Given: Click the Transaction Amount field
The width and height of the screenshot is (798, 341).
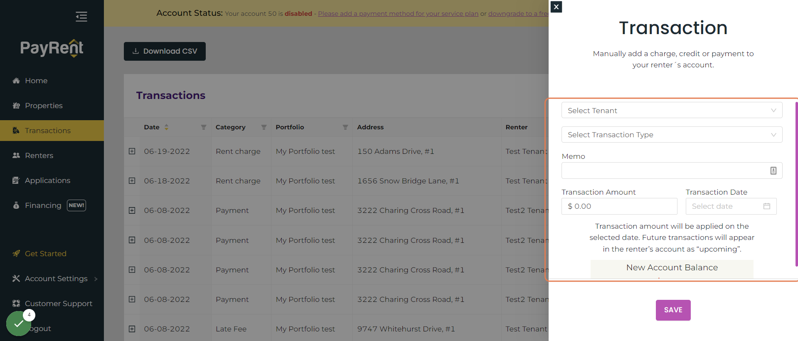Looking at the screenshot, I should coord(619,206).
